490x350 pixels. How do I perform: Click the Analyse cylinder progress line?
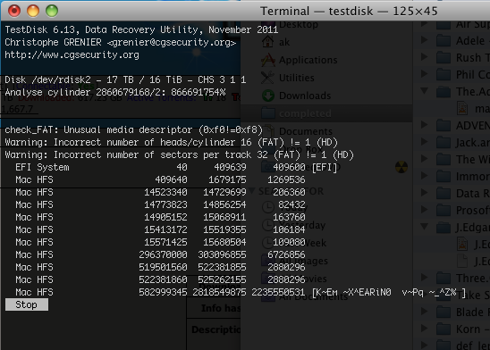click(115, 92)
